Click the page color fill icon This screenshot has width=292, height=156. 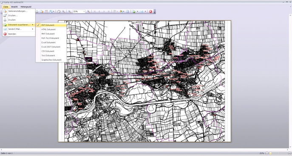[x=121, y=11]
